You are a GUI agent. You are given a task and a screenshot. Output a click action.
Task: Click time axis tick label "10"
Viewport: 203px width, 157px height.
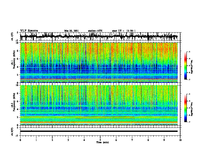pyautogui.click(x=180, y=140)
